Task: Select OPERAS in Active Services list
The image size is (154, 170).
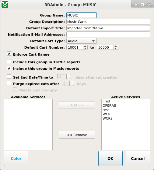Action: pyautogui.click(x=109, y=105)
